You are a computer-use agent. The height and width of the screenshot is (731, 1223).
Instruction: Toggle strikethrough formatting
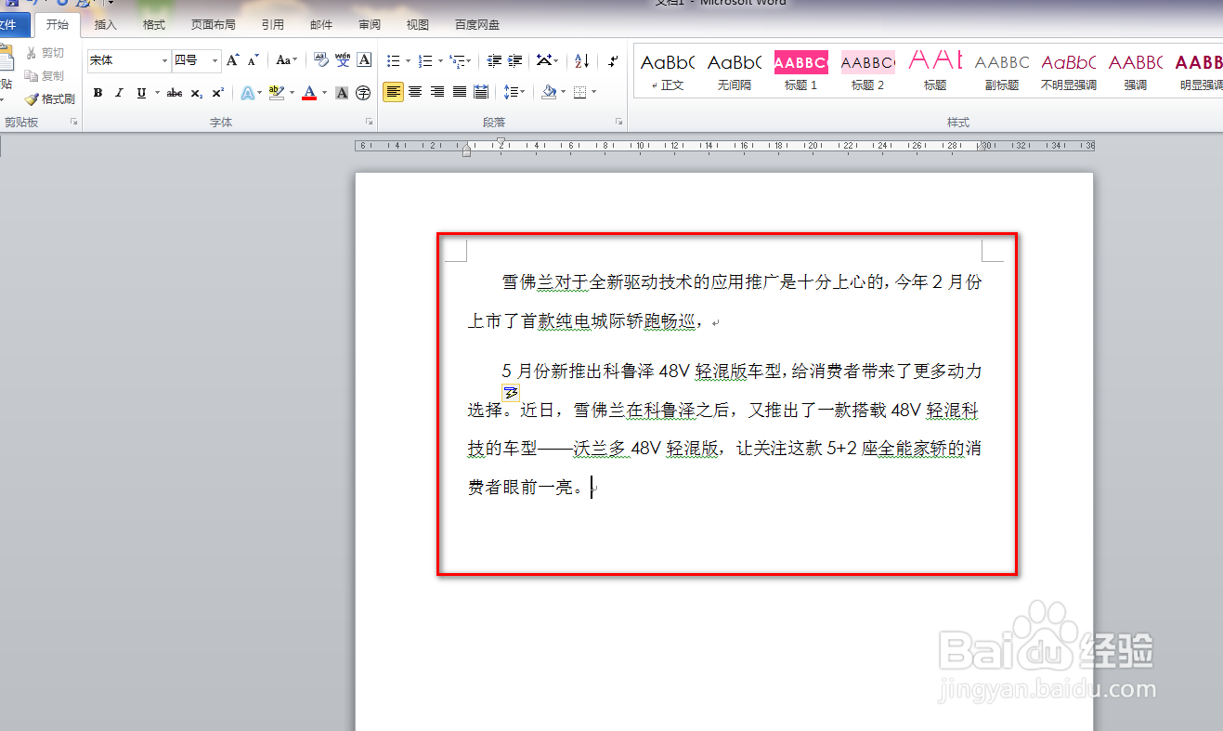pyautogui.click(x=175, y=93)
